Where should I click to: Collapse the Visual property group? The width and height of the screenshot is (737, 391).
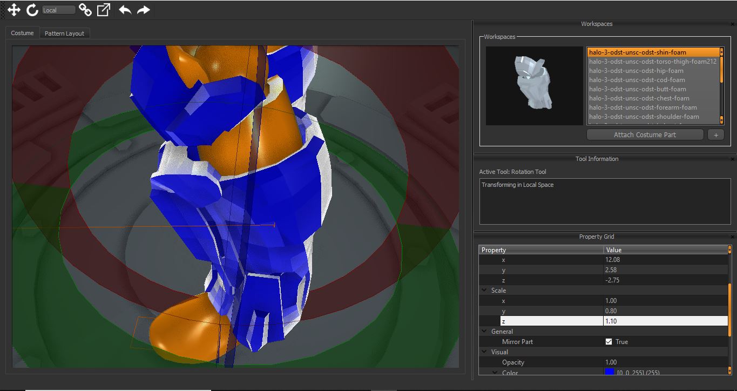click(x=484, y=352)
